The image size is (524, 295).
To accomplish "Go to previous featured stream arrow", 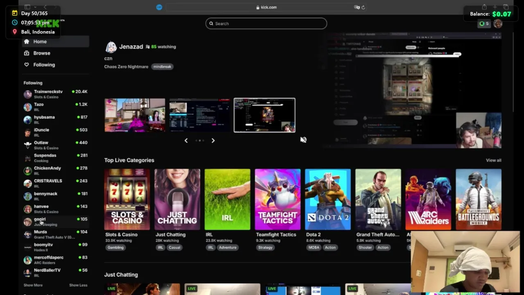I will pos(186,141).
